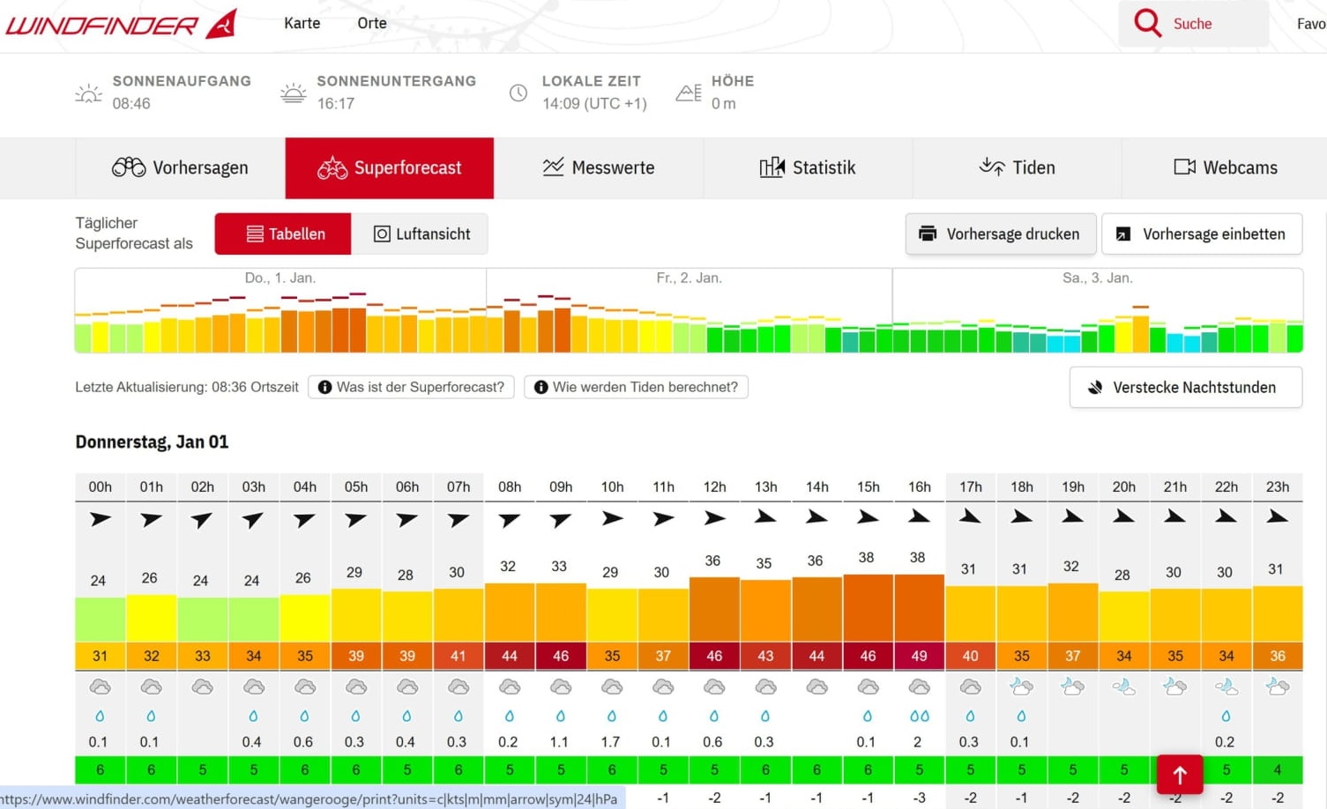
Task: Click the clock icon by Lokale Zeit
Action: [518, 93]
